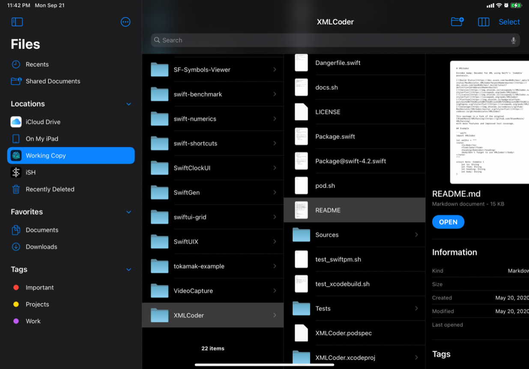The height and width of the screenshot is (369, 529).
Task: Filter by the red Important tag
Action: click(71, 288)
